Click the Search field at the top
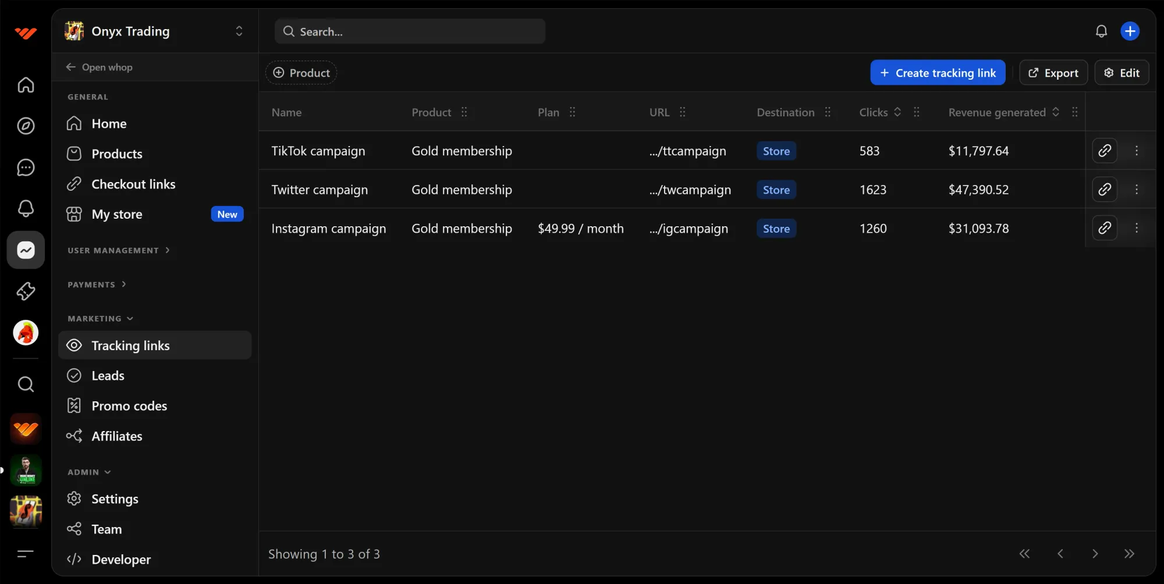The image size is (1164, 584). click(410, 31)
